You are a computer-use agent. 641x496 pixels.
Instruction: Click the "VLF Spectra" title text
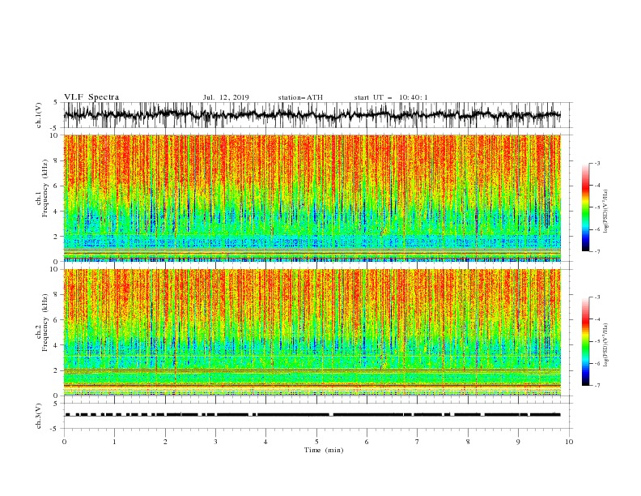click(91, 97)
